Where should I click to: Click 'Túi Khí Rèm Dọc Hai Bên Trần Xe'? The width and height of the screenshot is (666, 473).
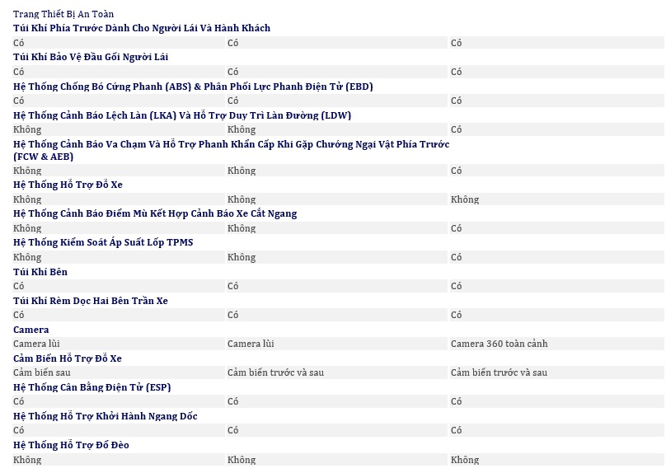[91, 301]
